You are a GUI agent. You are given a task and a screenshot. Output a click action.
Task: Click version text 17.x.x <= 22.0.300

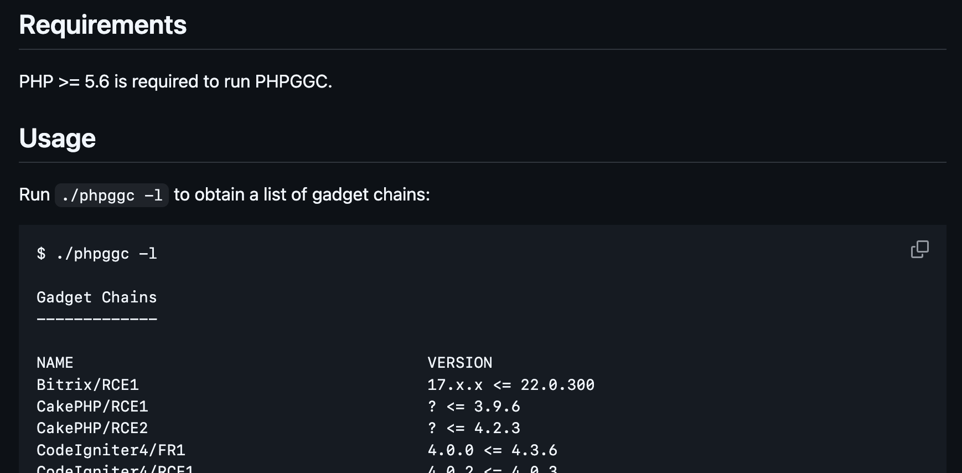(x=510, y=384)
